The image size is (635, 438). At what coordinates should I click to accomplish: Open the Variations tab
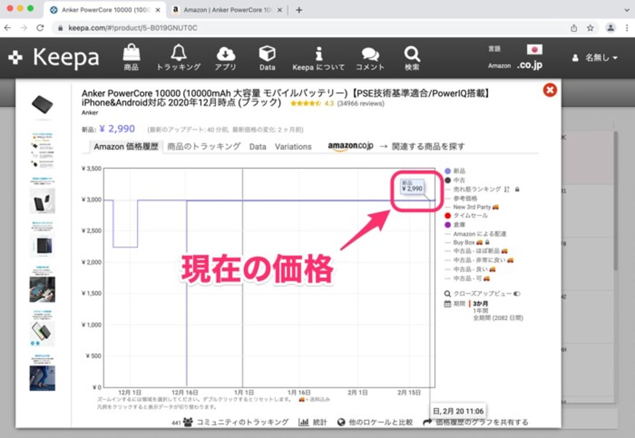pos(293,147)
